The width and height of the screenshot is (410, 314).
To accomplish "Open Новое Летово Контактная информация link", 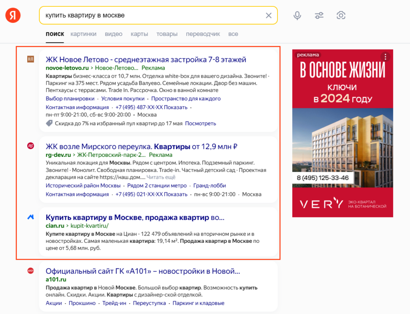I will pos(77,107).
